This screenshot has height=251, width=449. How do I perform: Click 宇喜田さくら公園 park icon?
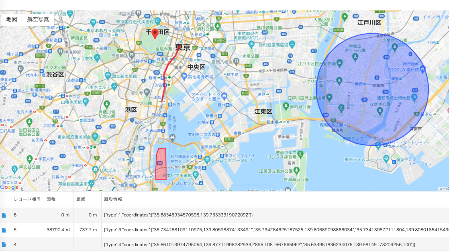pyautogui.click(x=355, y=57)
